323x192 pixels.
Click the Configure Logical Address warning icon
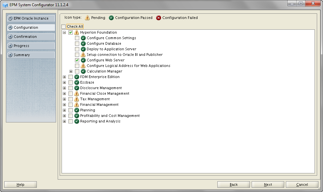click(x=83, y=66)
